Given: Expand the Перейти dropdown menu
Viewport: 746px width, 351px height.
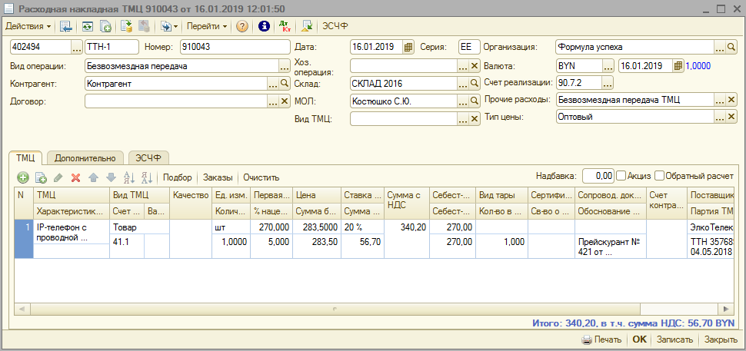Looking at the screenshot, I should pyautogui.click(x=206, y=26).
